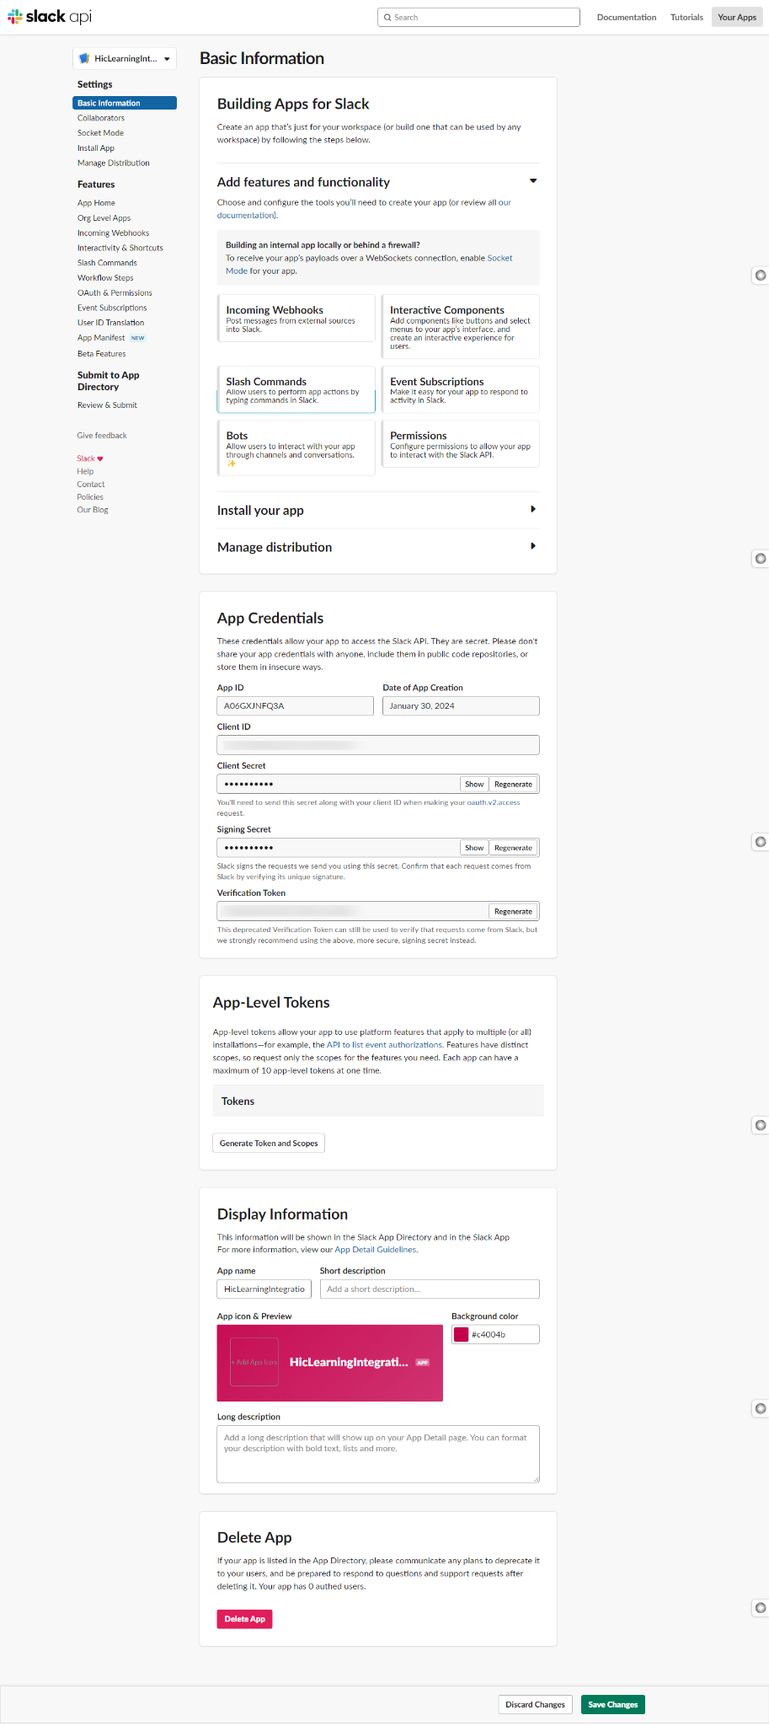Click Save Changes button
769x1726 pixels.
pos(612,1705)
